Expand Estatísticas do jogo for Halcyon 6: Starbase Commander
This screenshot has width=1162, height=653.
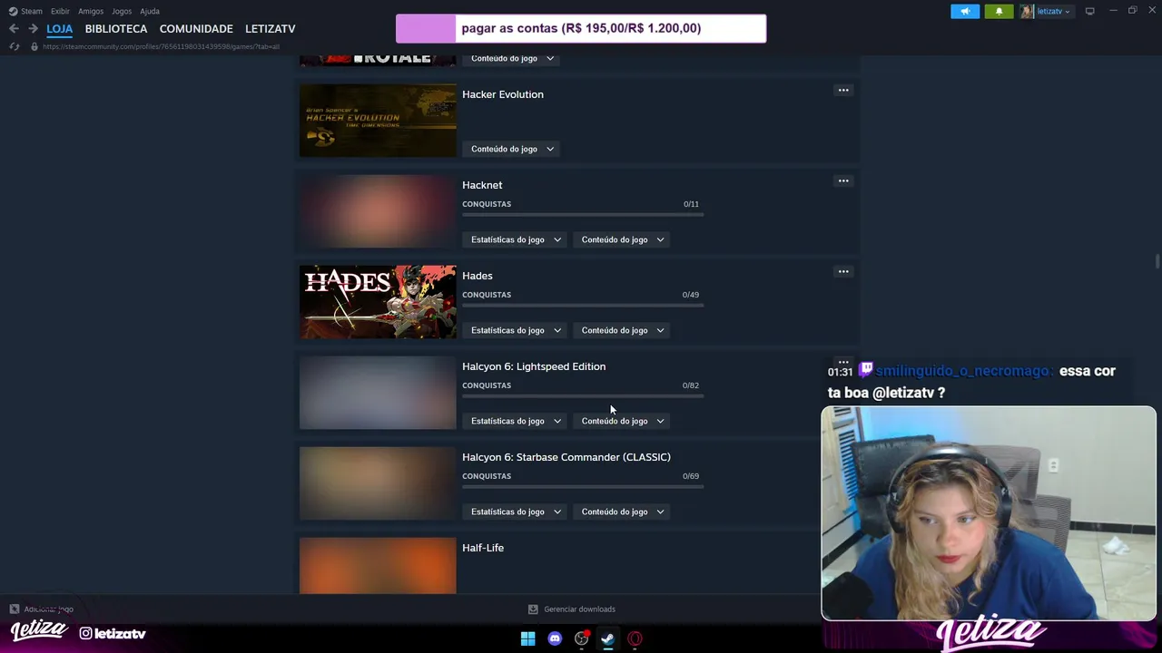click(516, 512)
